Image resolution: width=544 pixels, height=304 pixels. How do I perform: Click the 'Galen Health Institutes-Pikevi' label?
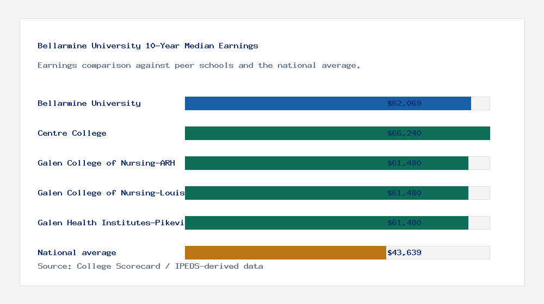click(111, 223)
